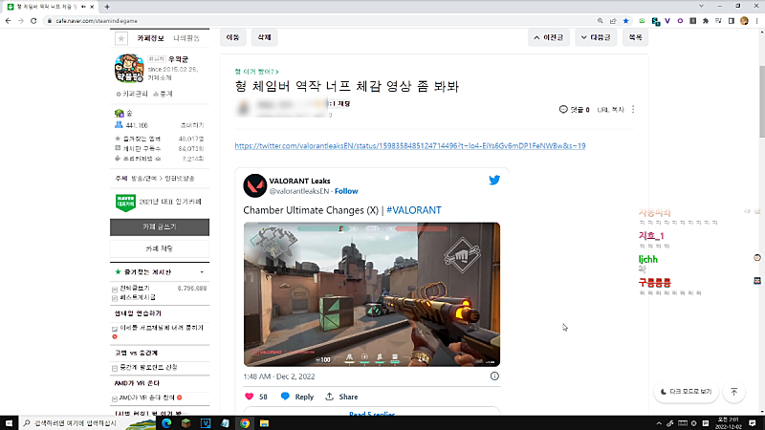Open the tweet info circle icon

[x=494, y=376]
